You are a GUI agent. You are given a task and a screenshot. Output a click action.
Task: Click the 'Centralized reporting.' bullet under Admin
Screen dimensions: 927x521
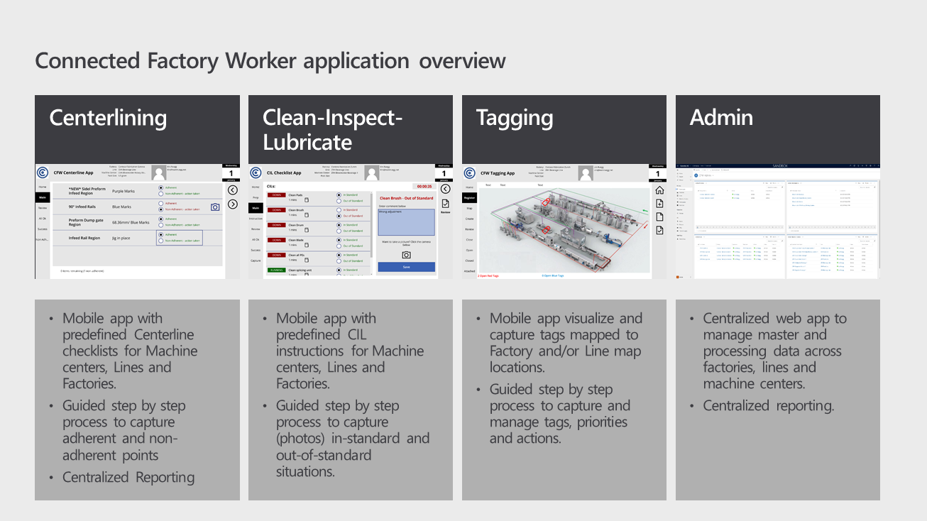coord(769,406)
